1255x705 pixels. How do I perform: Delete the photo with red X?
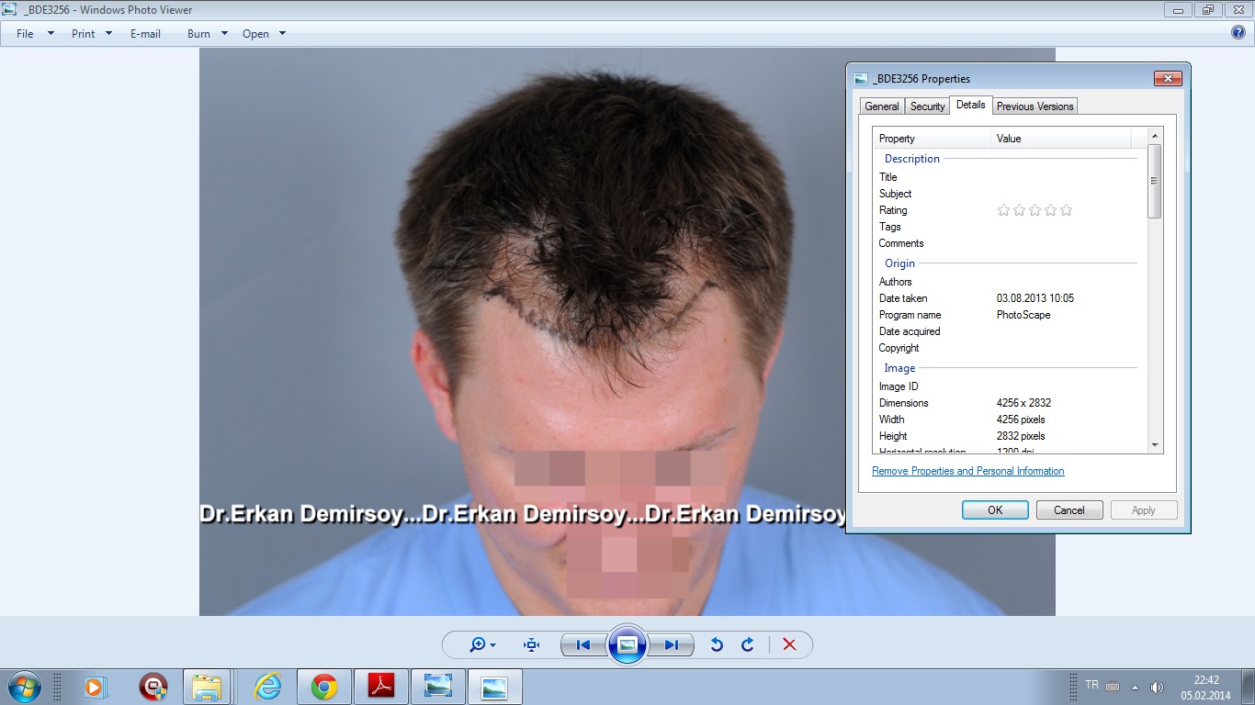(x=789, y=645)
